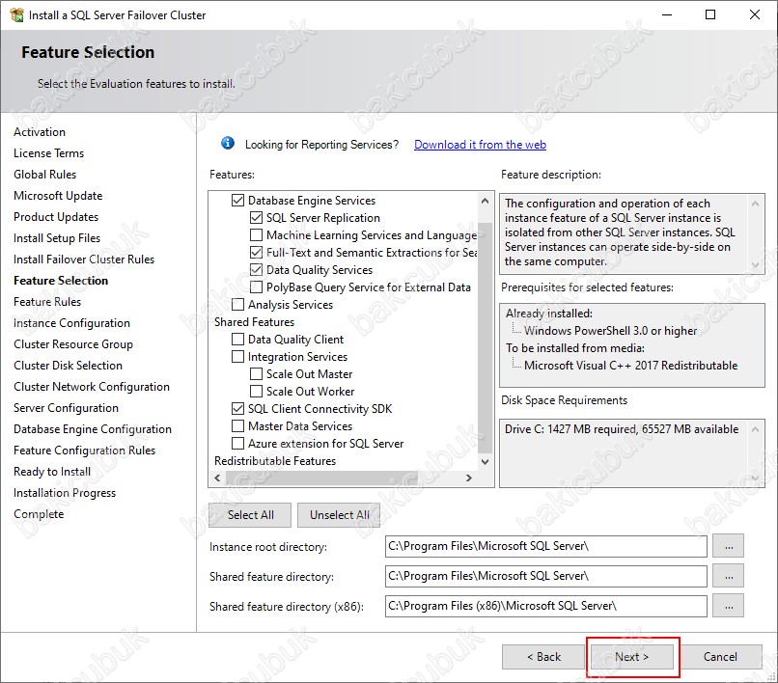Image resolution: width=778 pixels, height=683 pixels.
Task: Enable the Integration Services checkbox
Action: 237,357
